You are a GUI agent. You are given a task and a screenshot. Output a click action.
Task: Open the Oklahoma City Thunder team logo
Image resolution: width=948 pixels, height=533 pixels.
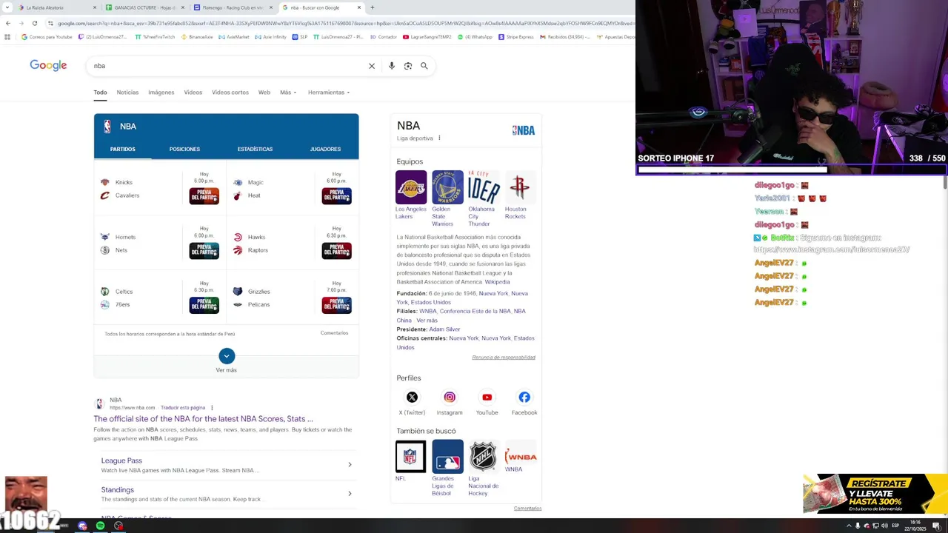point(484,187)
